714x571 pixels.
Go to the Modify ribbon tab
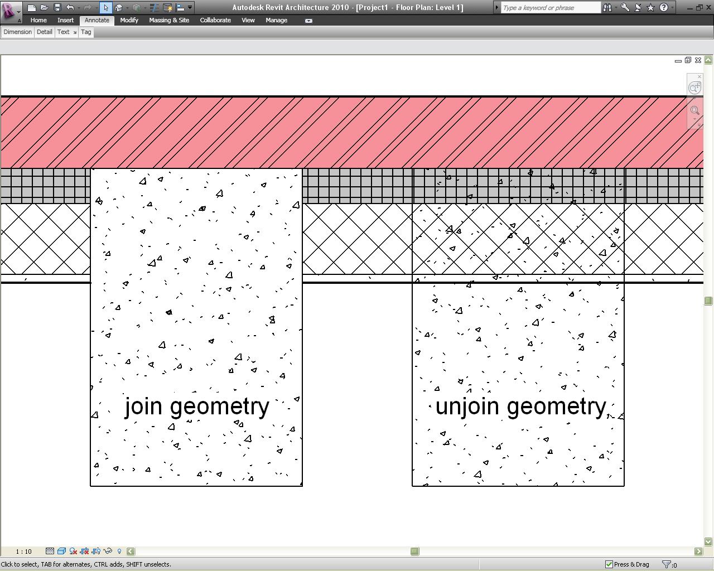(129, 20)
